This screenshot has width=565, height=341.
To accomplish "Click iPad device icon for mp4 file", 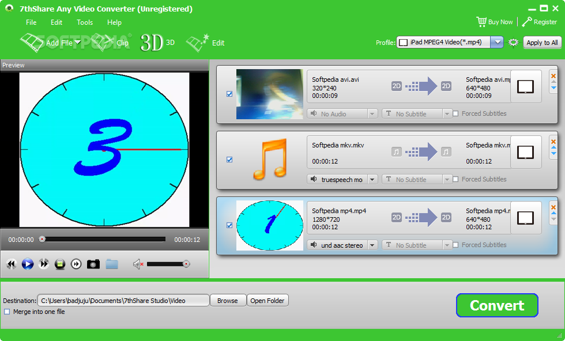I will 526,218.
